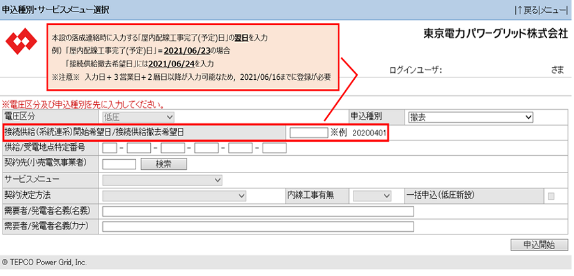The width and height of the screenshot is (574, 276).
Task: Click the third 供給/受電地点特定番号 box
Action: pyautogui.click(x=173, y=148)
